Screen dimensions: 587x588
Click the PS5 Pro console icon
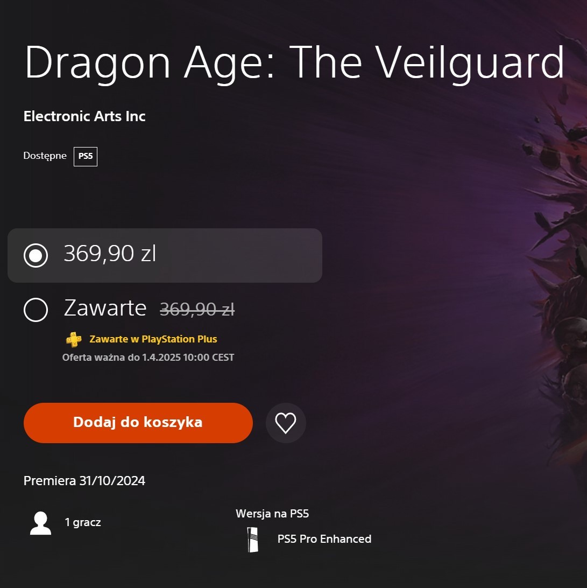click(253, 540)
